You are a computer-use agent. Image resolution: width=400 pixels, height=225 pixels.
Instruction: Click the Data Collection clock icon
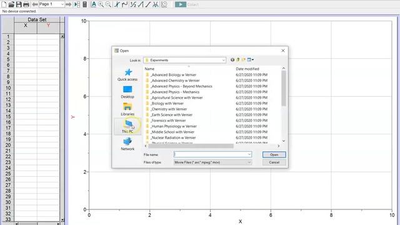coord(164,4)
